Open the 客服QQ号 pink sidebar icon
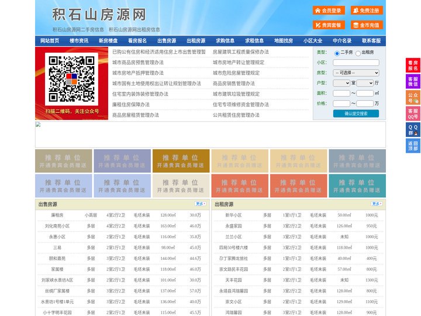Screen dimensions: 421x316 tap(413, 114)
